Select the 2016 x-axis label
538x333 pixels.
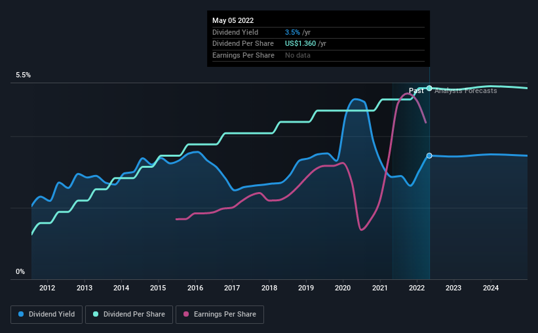click(195, 288)
